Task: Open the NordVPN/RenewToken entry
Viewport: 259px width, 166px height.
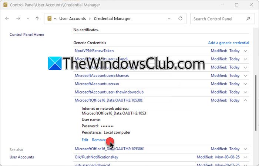Action: click(x=94, y=51)
